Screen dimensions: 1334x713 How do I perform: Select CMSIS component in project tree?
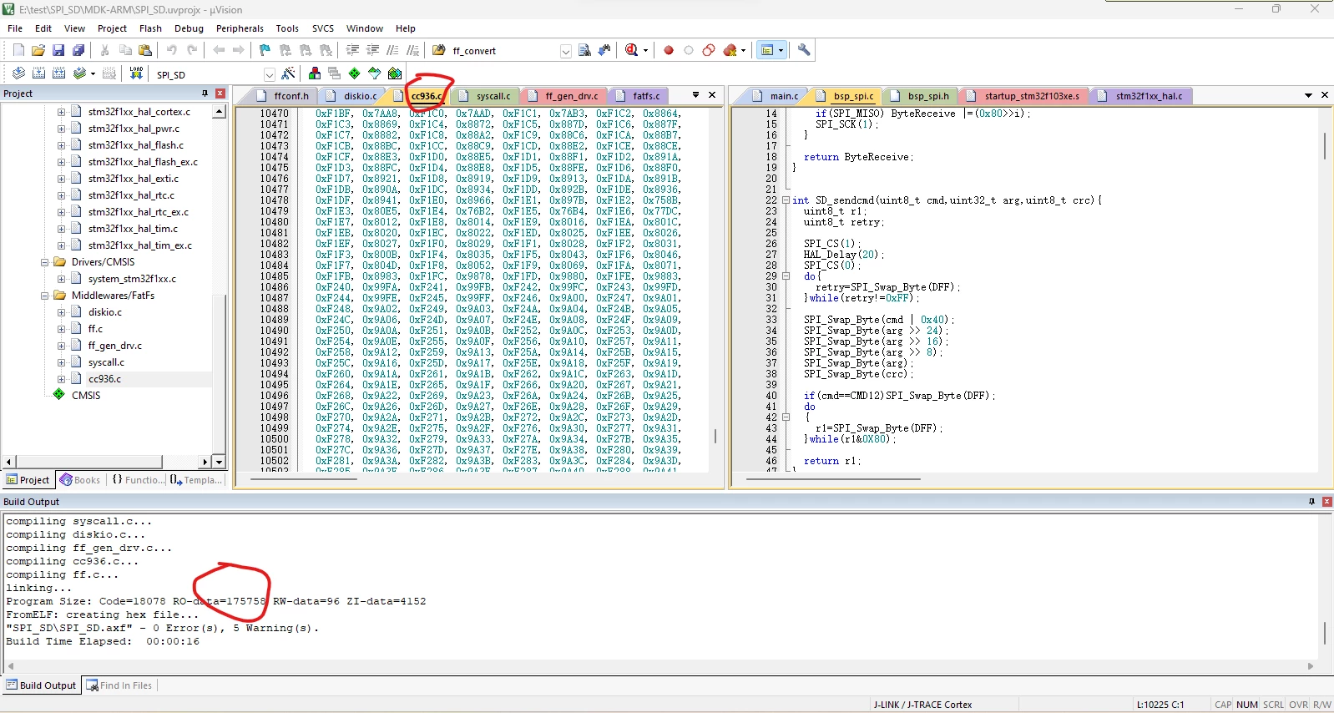85,396
